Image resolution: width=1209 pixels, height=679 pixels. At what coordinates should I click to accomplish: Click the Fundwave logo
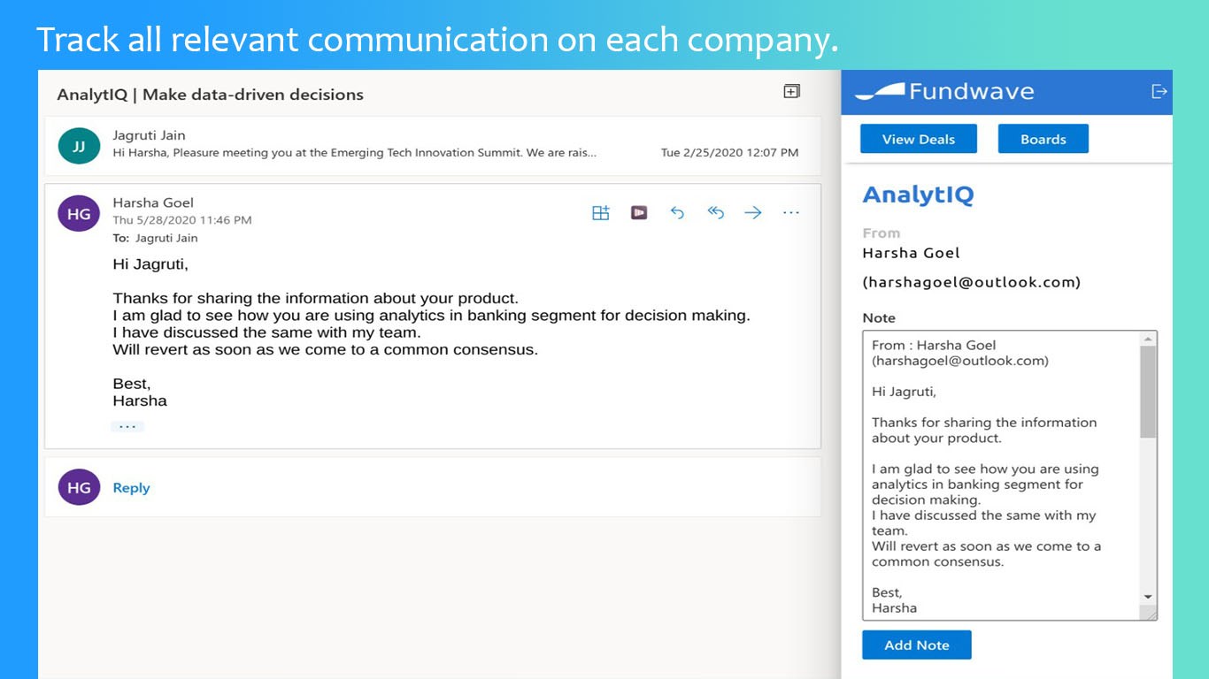point(944,92)
